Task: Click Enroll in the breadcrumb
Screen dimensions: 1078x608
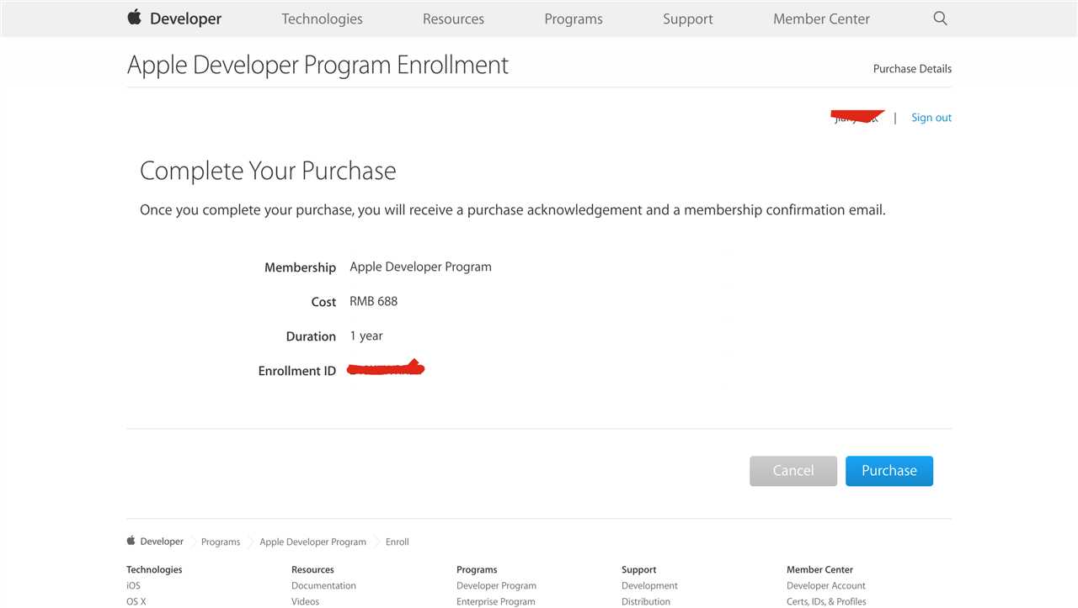Action: (x=398, y=542)
